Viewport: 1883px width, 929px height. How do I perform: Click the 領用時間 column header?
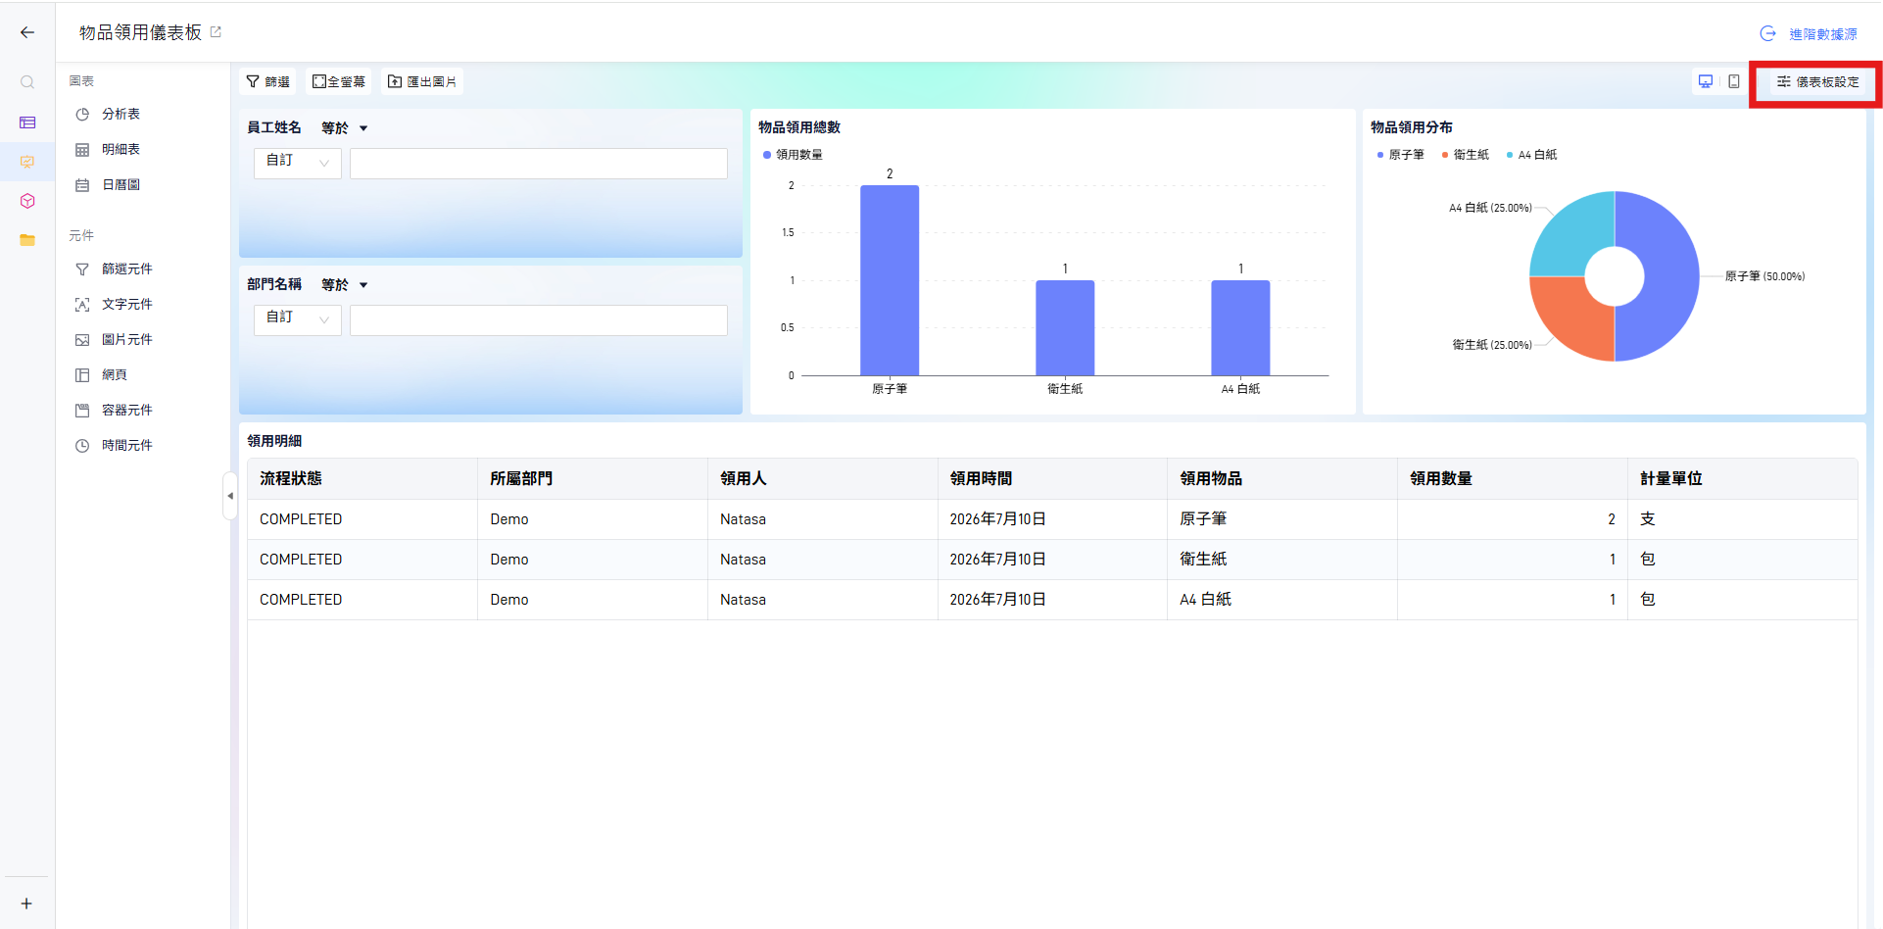coord(1053,479)
